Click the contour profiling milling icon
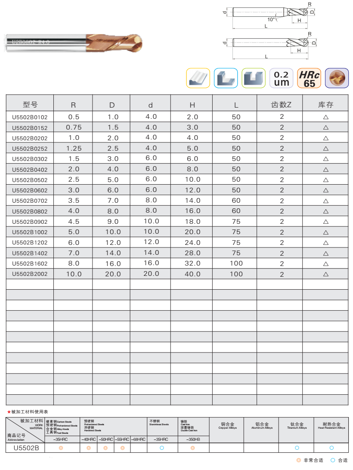 [198, 78]
